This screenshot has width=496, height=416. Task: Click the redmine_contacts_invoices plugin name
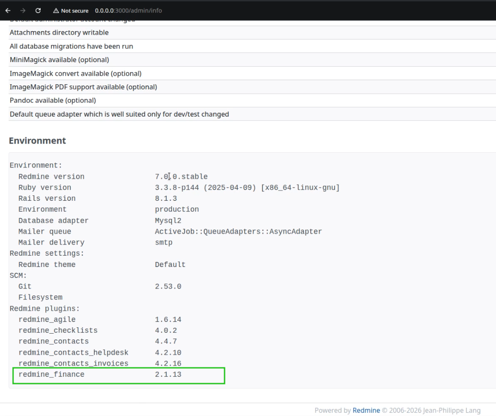point(73,364)
